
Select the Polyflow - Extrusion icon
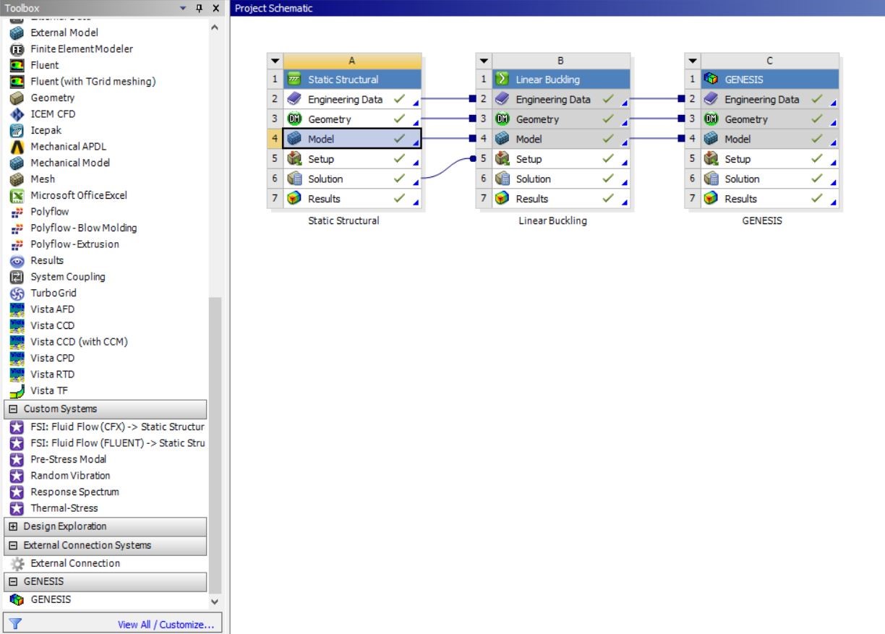pos(16,244)
